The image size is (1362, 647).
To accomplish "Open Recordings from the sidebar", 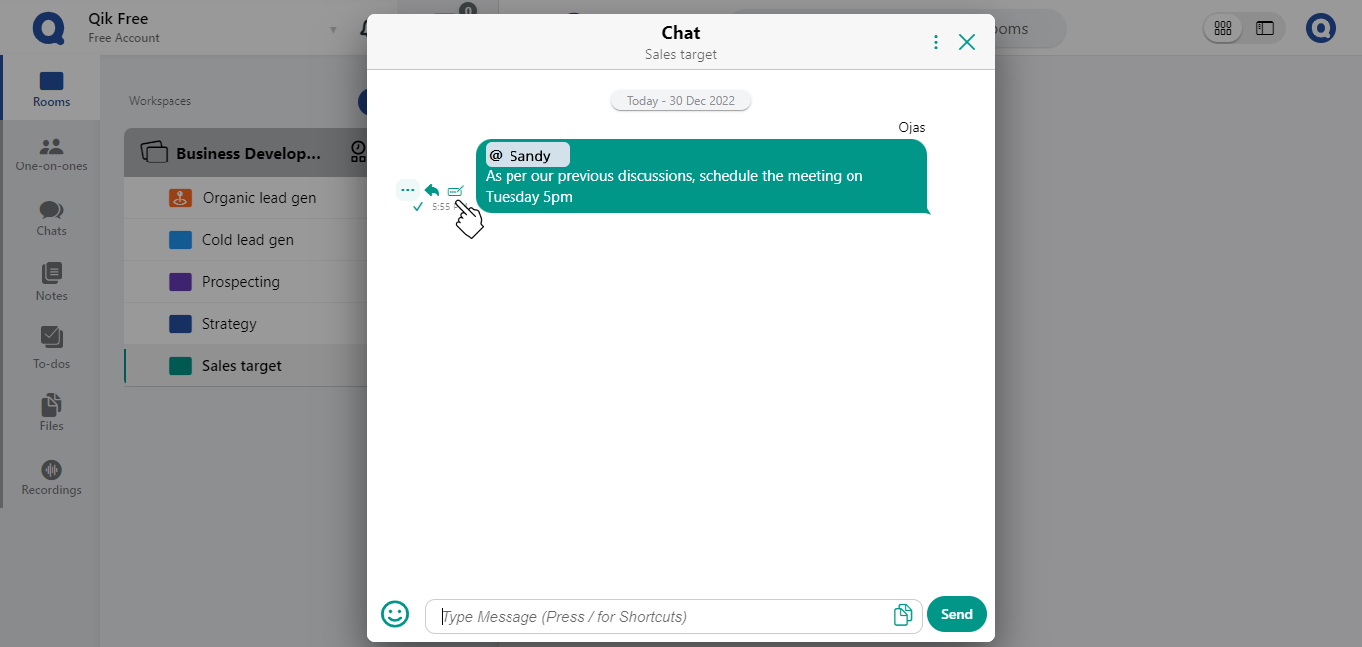I will 51,478.
